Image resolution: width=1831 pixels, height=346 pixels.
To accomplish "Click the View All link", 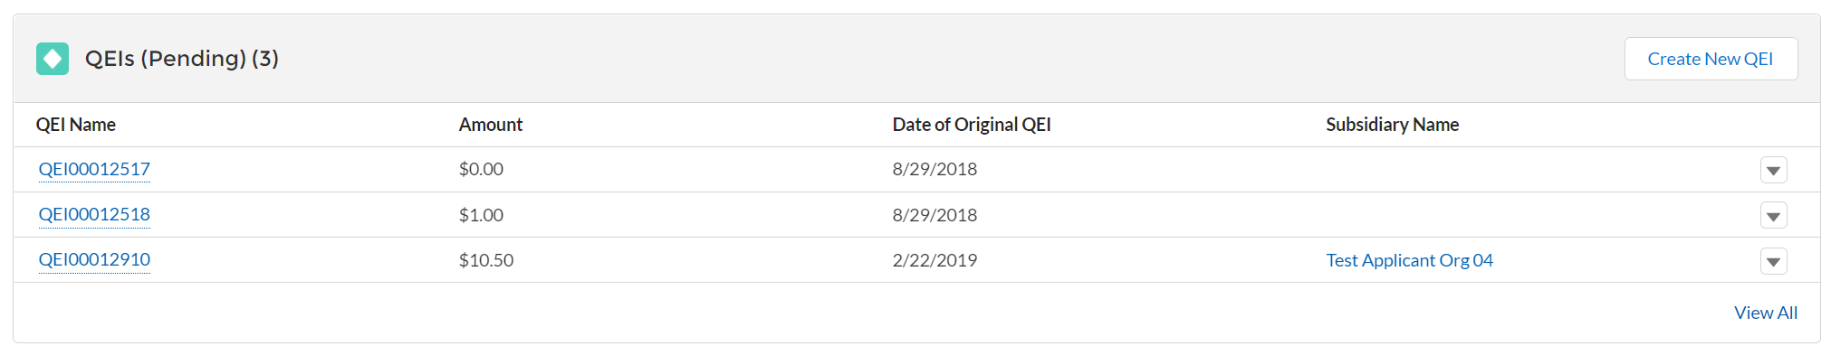I will tap(1765, 313).
